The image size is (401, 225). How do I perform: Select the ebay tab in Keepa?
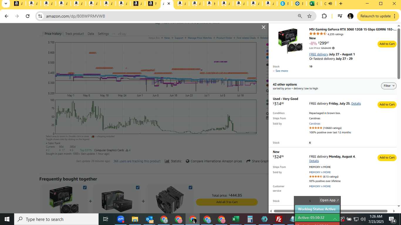[122, 34]
